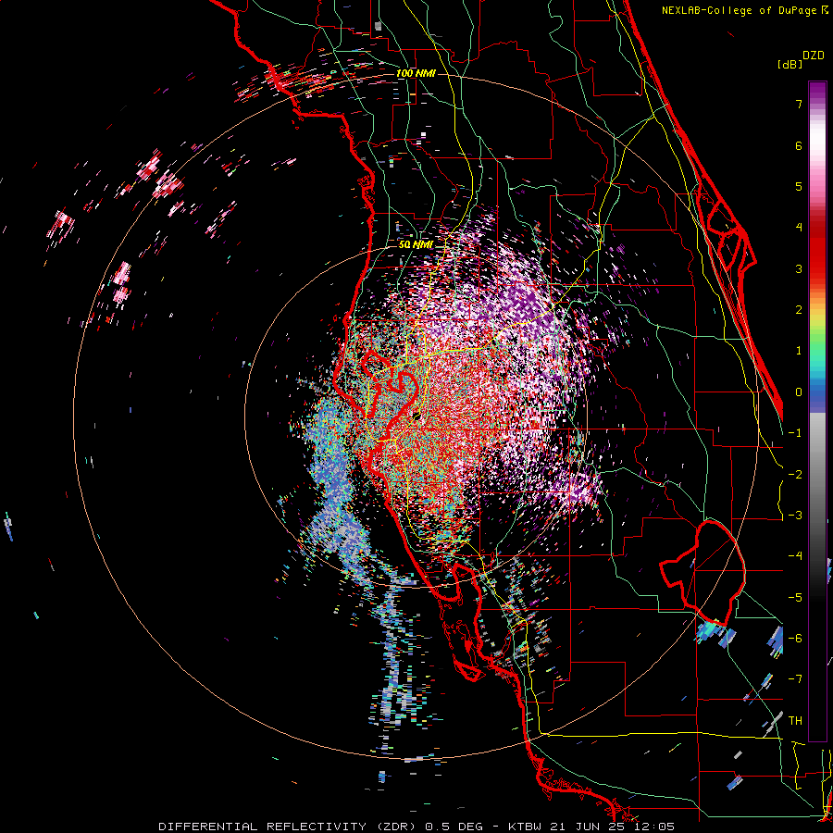
Task: Click the -5 value on the color scale
Action: pos(795,598)
